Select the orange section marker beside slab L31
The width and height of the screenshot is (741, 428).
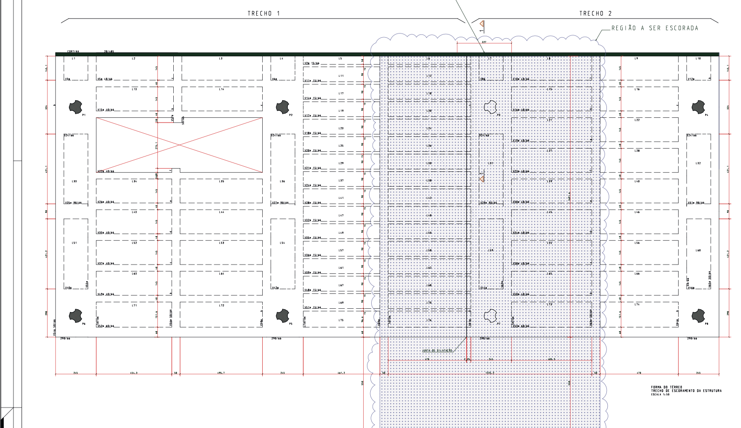click(482, 178)
